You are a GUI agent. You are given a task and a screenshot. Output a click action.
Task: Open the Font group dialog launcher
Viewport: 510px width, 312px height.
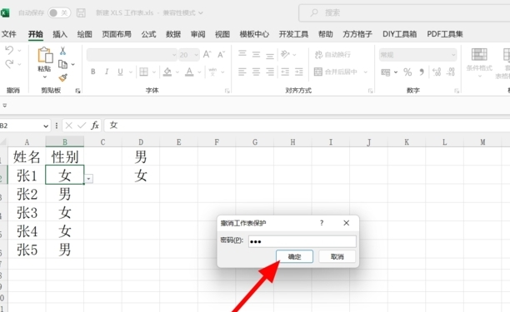coord(227,92)
